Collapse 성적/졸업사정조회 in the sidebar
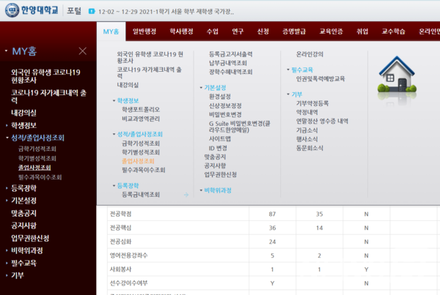This screenshot has height=295, width=440. click(x=37, y=138)
